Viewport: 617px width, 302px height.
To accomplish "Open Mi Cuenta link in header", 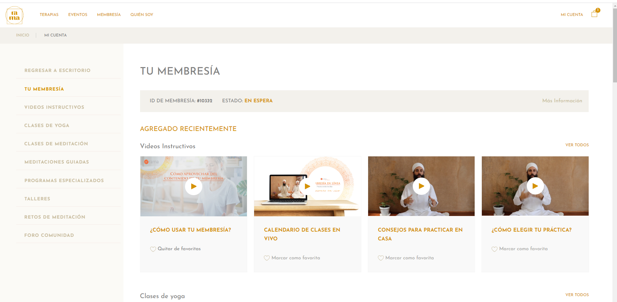I will [x=572, y=15].
